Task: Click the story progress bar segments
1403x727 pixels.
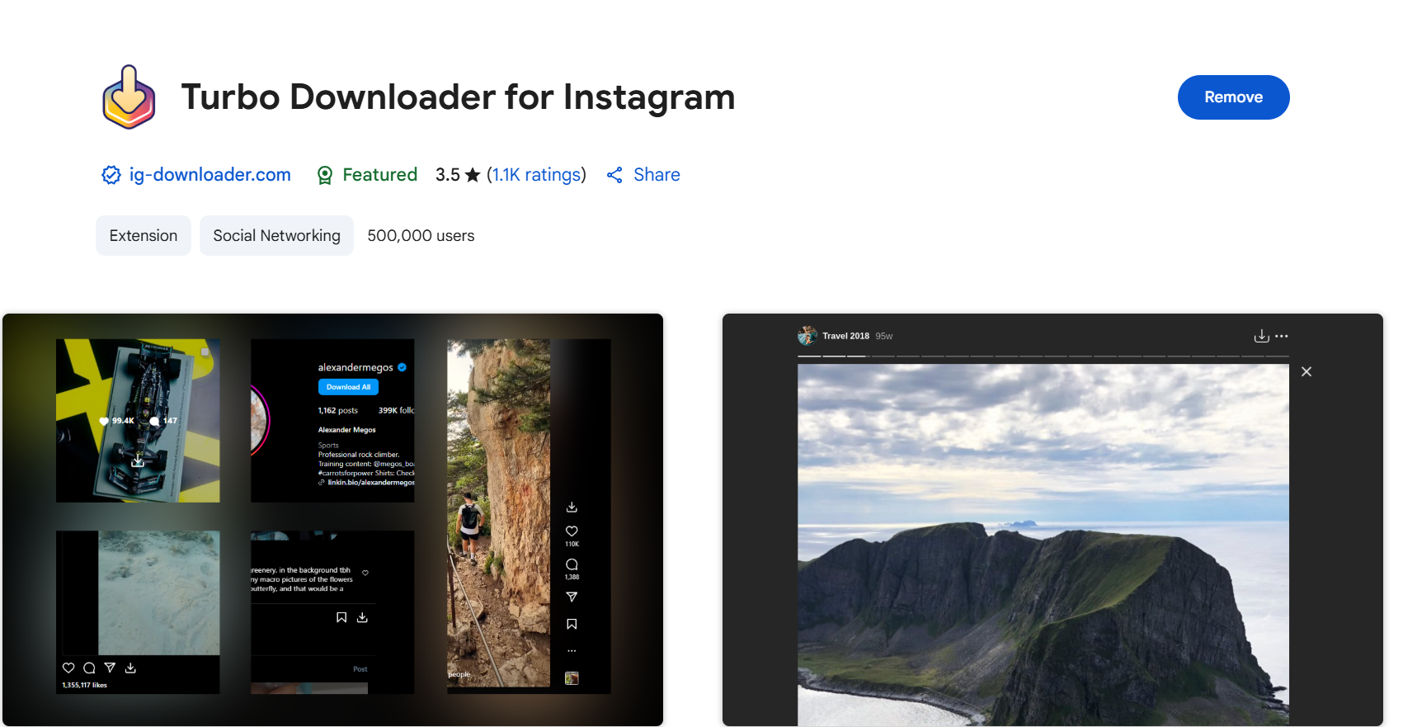Action: 1043,356
